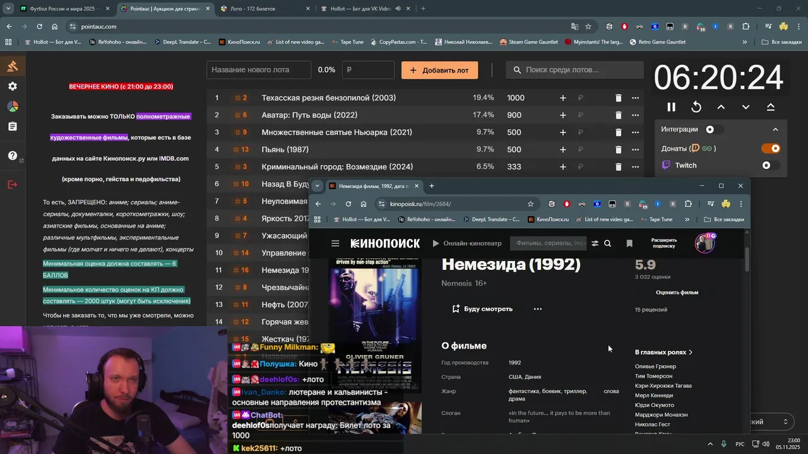This screenshot has width=808, height=454.
Task: Click Оценить фильм button
Action: pyautogui.click(x=677, y=293)
